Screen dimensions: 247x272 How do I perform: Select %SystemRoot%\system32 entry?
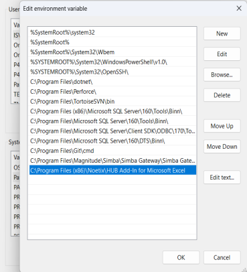coord(112,33)
